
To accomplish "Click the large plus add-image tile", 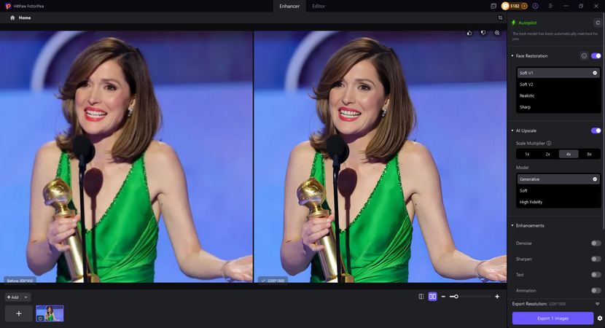I will 18,313.
